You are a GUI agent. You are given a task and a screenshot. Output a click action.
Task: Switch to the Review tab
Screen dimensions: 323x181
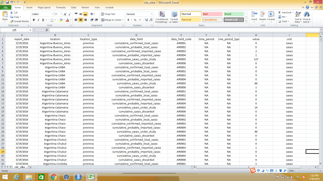point(85,8)
